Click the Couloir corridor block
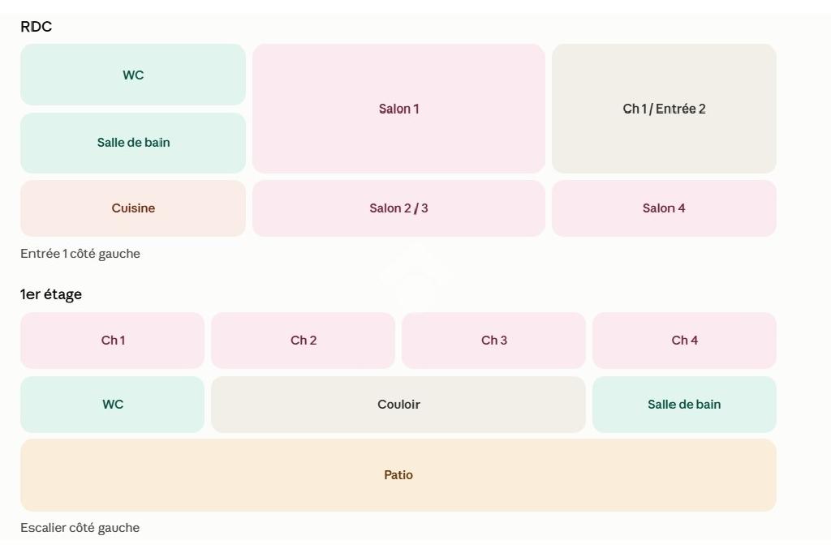 [x=398, y=404]
